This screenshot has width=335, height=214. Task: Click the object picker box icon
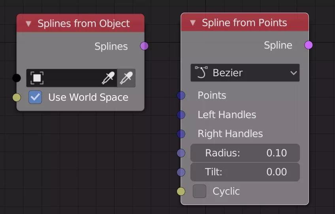[x=37, y=78]
